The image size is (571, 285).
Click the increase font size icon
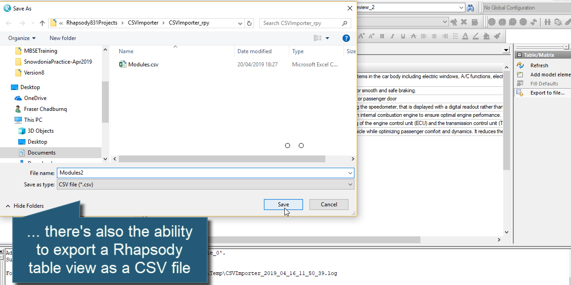(x=361, y=36)
